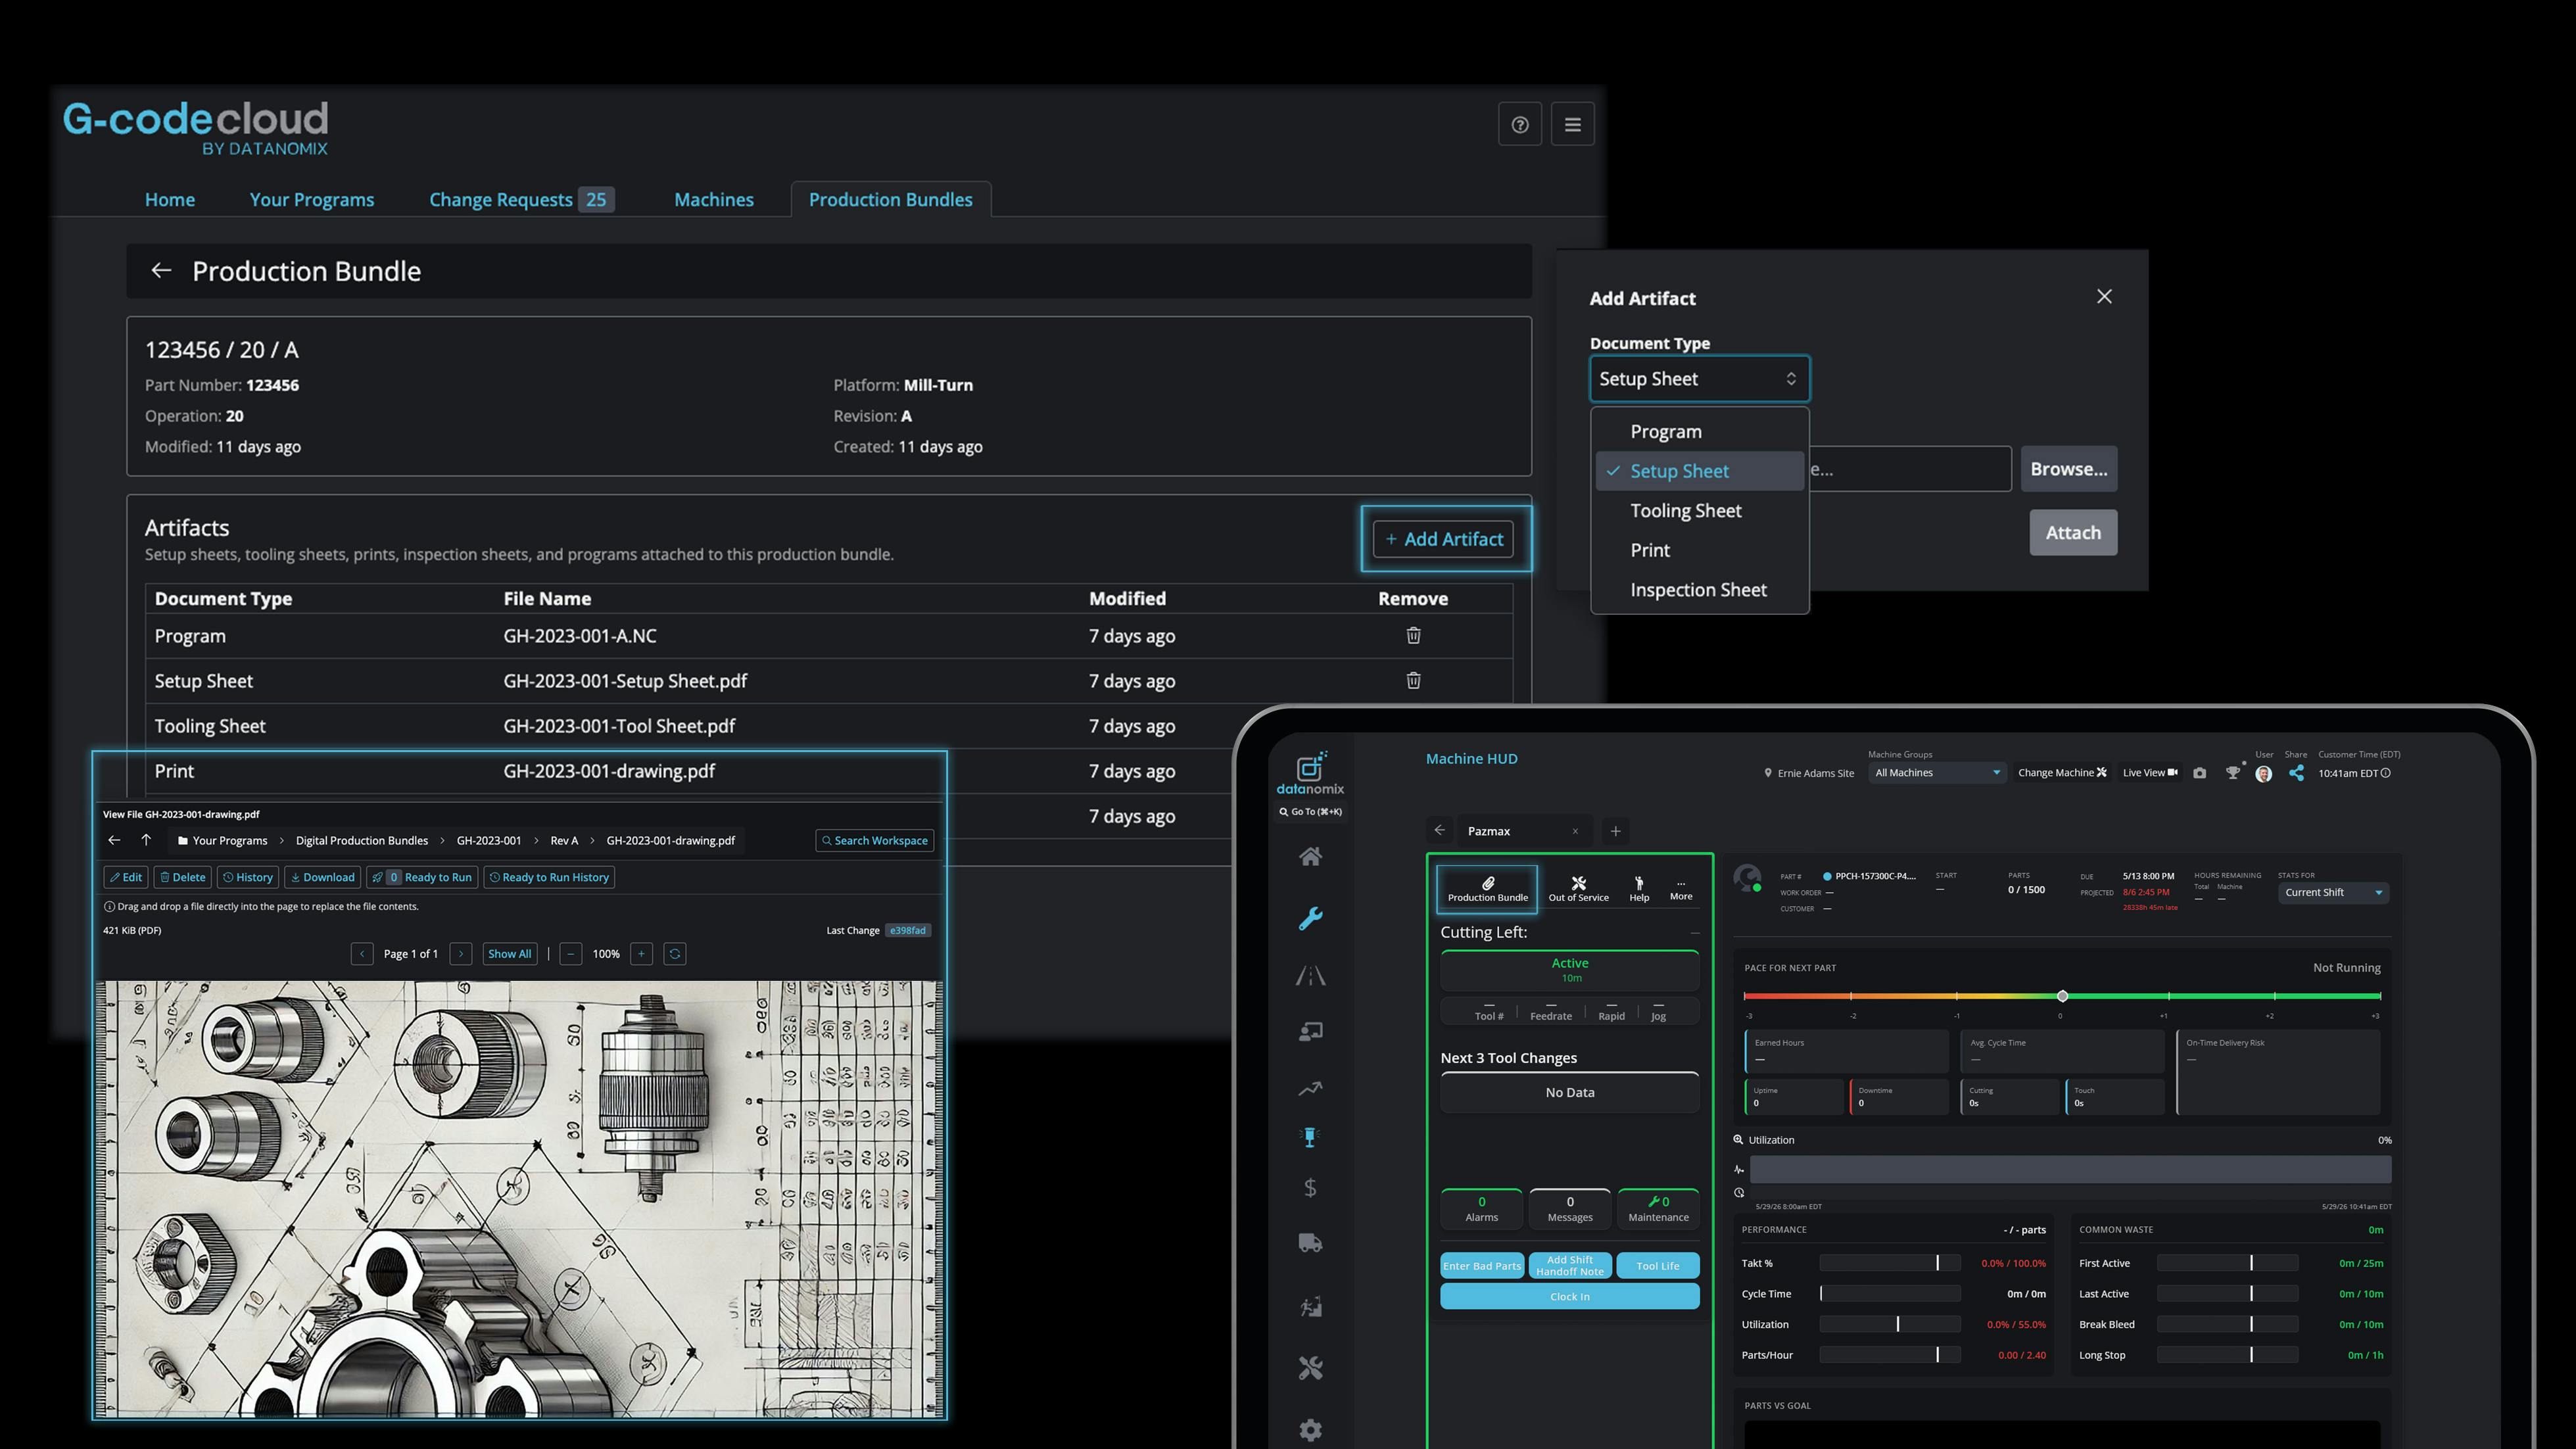
Task: Open the road icon in Datanomix sidebar
Action: (1310, 975)
